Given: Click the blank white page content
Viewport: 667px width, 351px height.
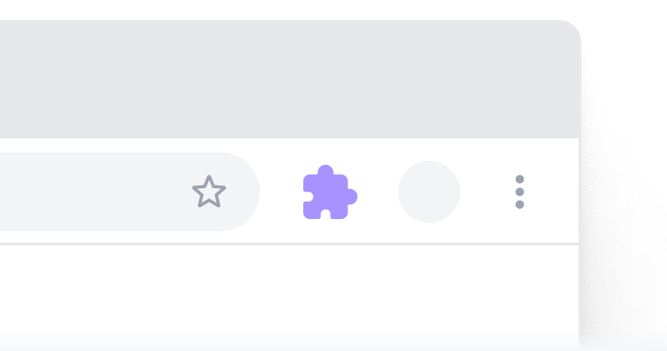Looking at the screenshot, I should pos(289,298).
